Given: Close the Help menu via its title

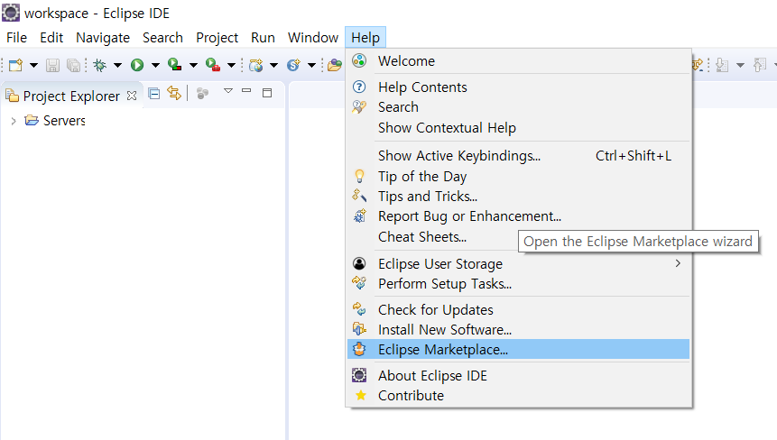Looking at the screenshot, I should coord(365,38).
